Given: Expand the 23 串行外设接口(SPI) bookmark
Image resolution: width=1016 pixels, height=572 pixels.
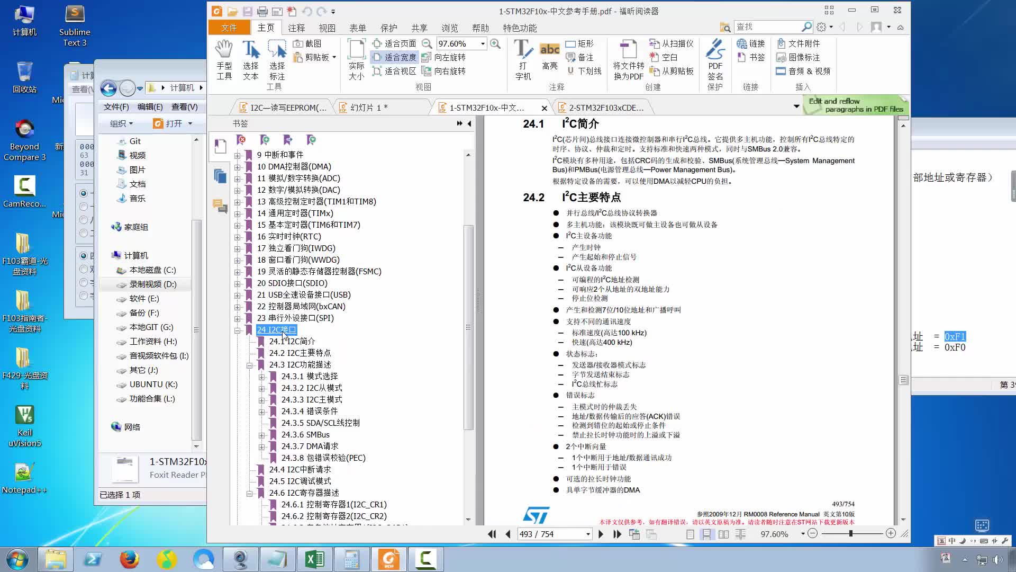Looking at the screenshot, I should pyautogui.click(x=238, y=318).
